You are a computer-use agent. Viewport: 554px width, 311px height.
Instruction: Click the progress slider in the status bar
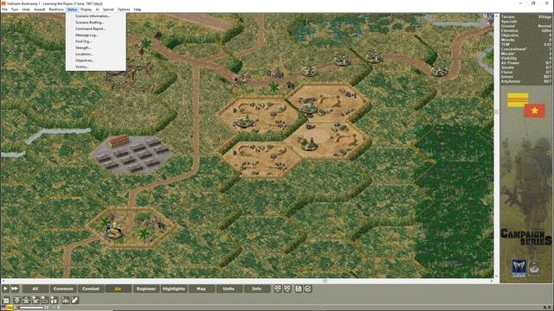31,308
